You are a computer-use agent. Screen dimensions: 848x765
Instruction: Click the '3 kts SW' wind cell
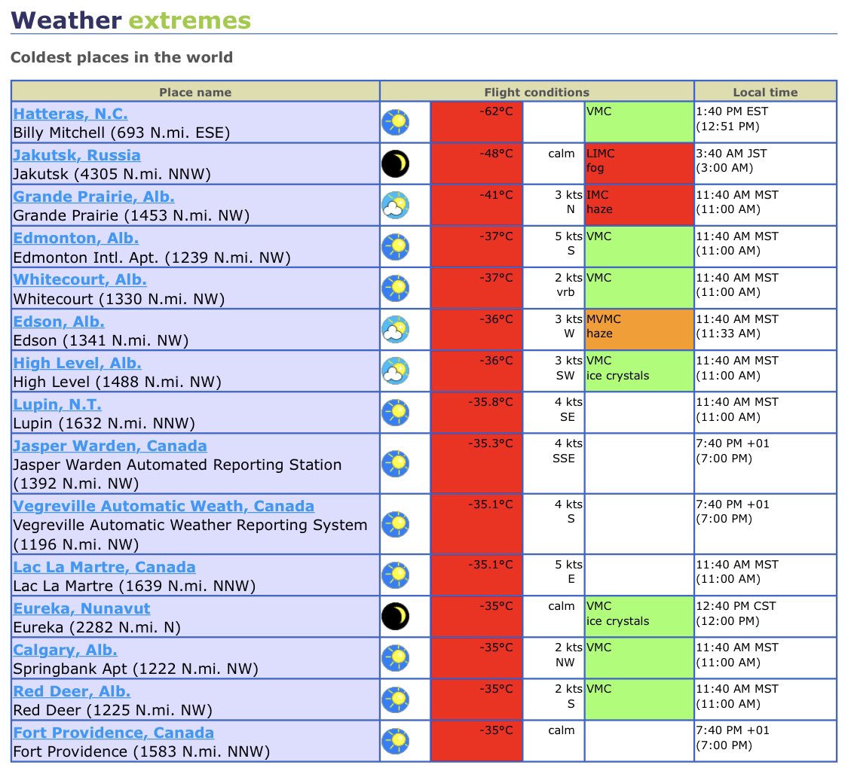click(554, 371)
